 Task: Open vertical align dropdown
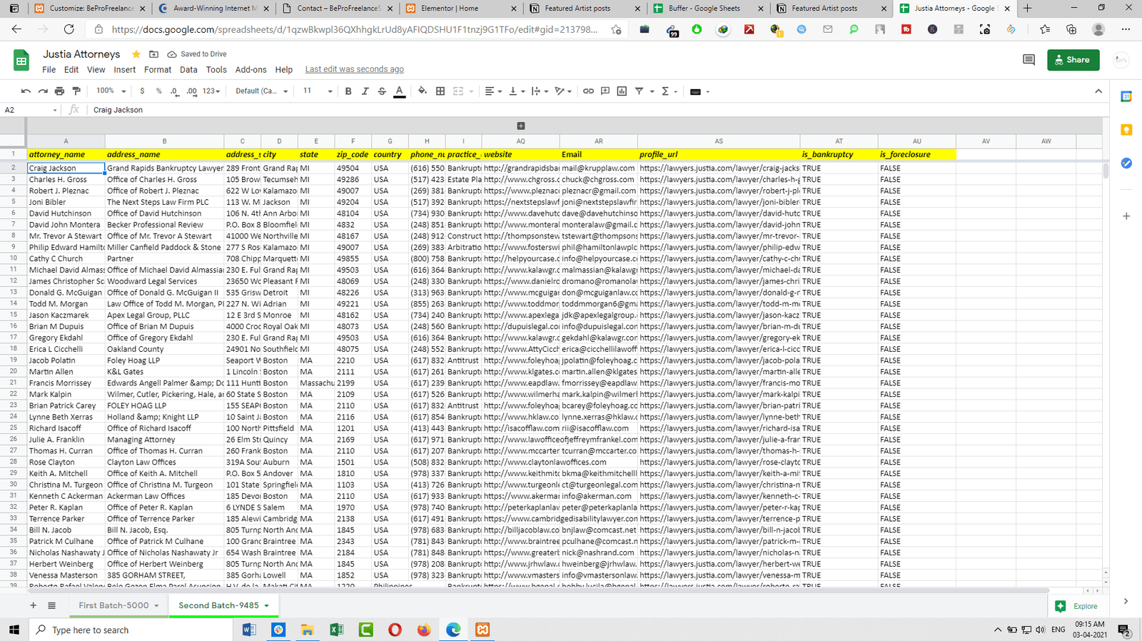click(x=517, y=91)
